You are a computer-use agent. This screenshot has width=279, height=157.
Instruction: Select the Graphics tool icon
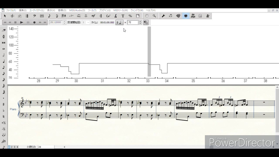[178, 16]
